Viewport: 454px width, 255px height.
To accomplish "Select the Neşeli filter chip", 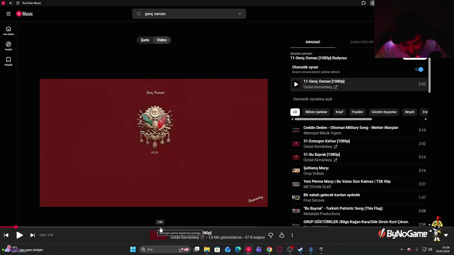I will click(x=410, y=112).
